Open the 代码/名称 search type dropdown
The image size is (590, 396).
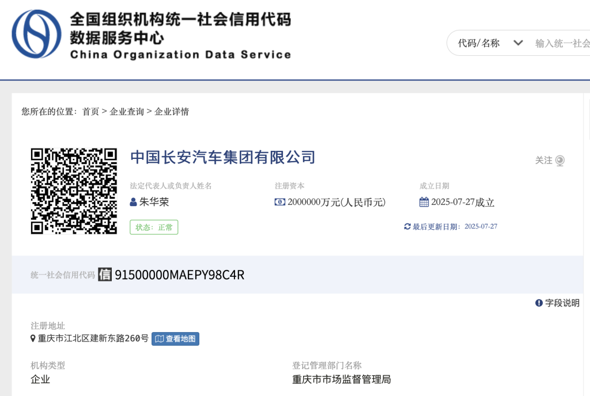pos(479,43)
